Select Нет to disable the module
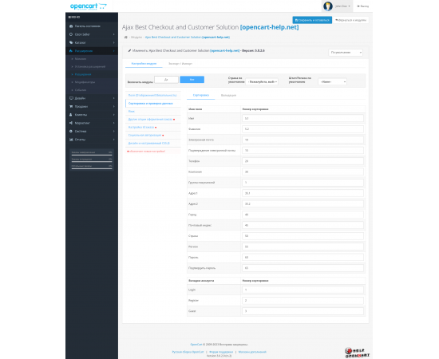This screenshot has height=359, width=439. click(192, 80)
